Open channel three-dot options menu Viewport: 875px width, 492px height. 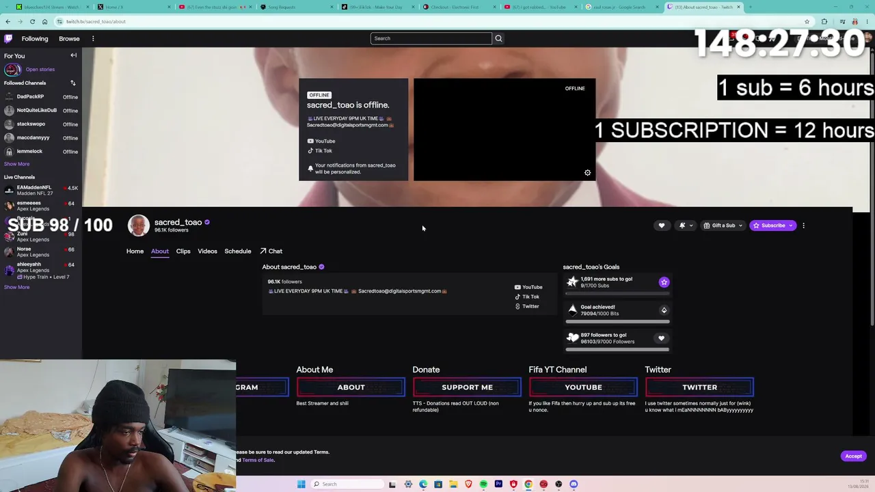[x=803, y=225]
